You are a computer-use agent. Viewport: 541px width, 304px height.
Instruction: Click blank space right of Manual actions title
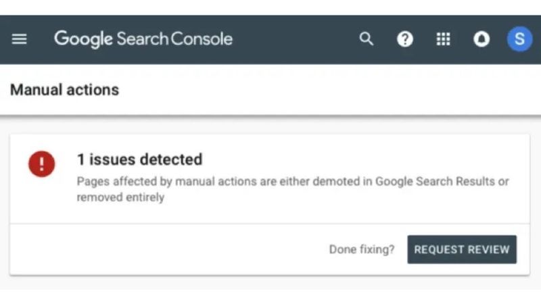(x=328, y=90)
